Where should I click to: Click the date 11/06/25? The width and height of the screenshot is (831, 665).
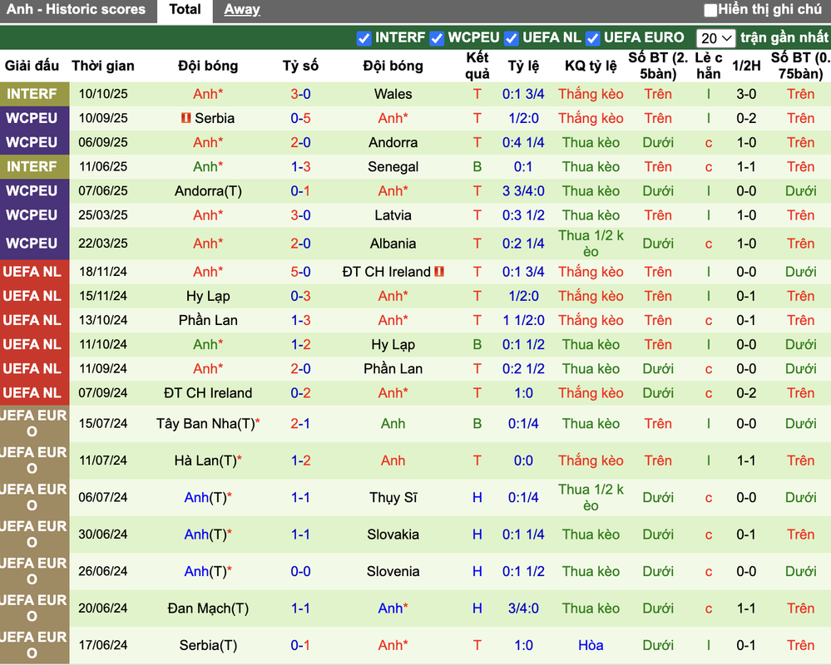(x=103, y=167)
